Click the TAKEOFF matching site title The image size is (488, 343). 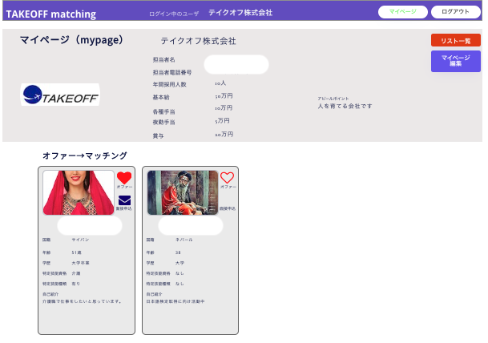point(50,14)
